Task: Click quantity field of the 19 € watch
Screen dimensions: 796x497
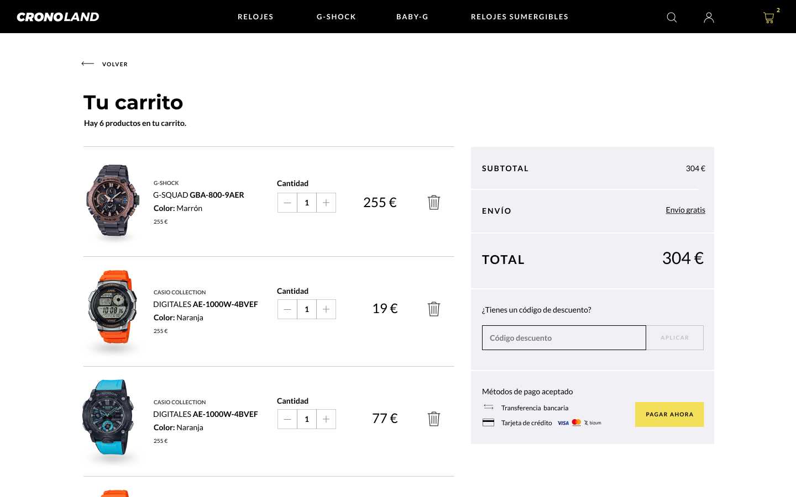Action: point(307,309)
